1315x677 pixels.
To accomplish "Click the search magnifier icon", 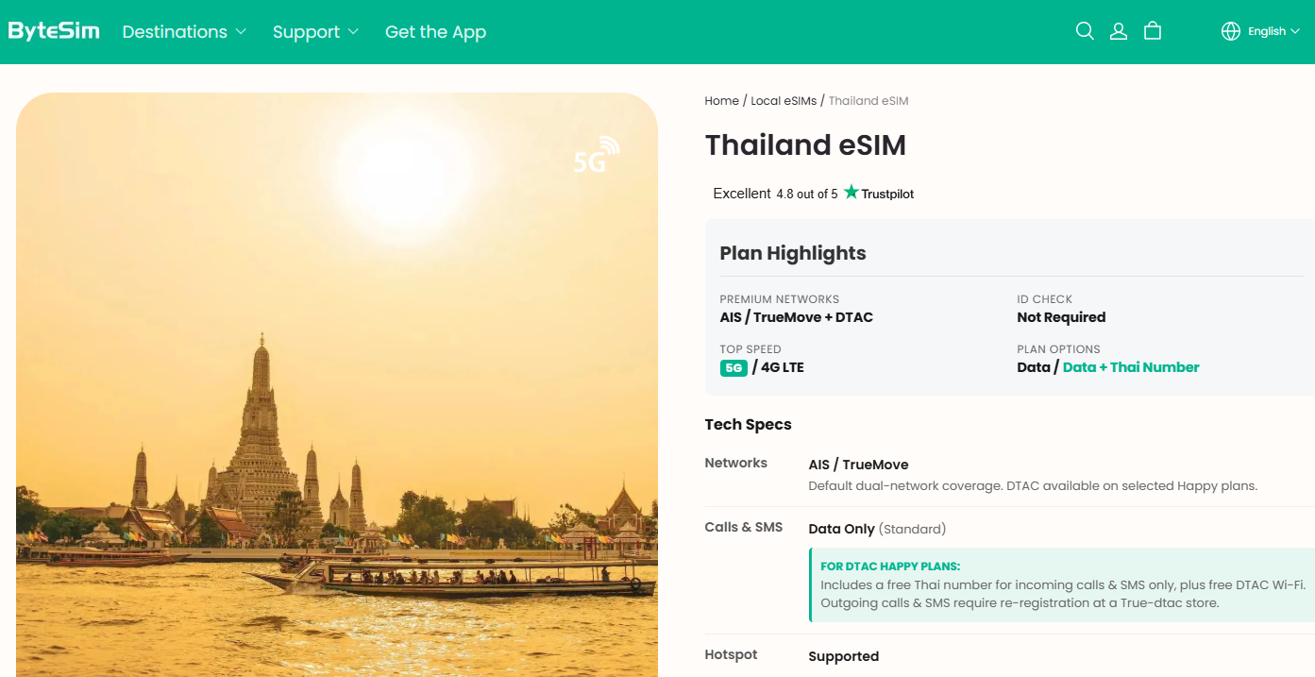I will (1085, 31).
